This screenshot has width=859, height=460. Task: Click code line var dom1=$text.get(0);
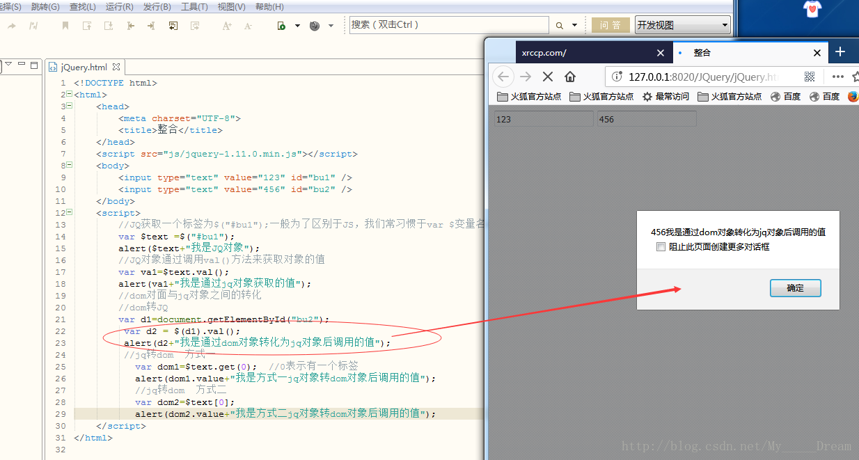click(x=196, y=367)
